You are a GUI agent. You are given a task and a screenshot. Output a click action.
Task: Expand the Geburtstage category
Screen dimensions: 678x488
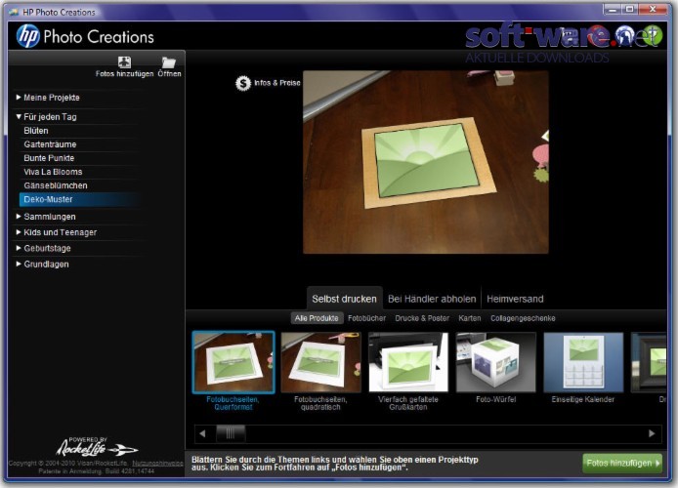[x=43, y=248]
